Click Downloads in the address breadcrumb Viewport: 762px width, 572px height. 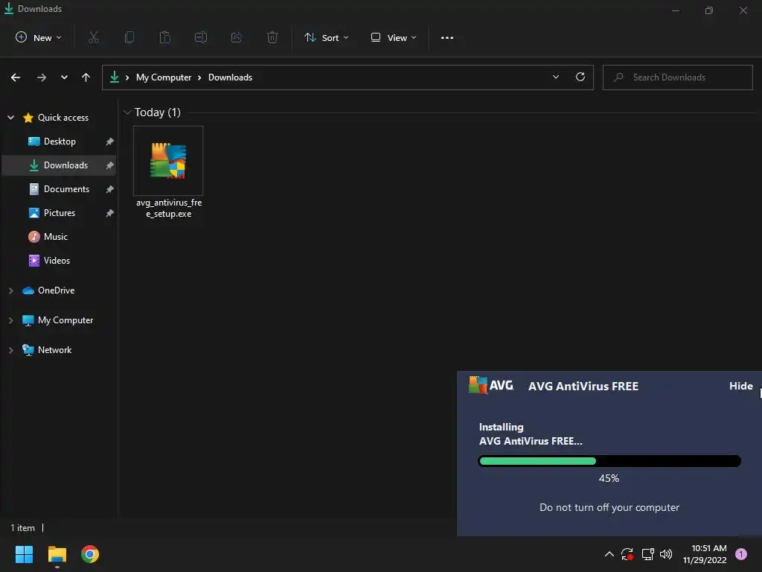(231, 77)
